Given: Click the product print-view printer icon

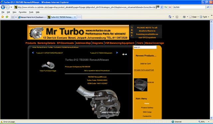Looking at the screenshot, I should (123, 54).
